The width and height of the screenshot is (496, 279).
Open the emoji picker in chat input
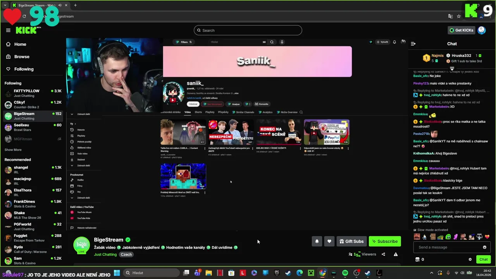[484, 247]
